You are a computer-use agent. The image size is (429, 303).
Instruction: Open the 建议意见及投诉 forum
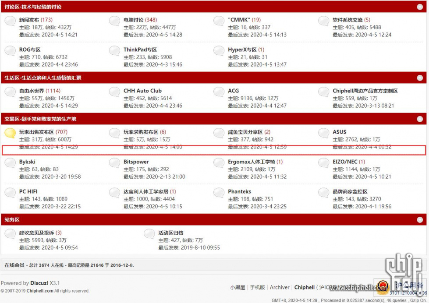coord(36,233)
